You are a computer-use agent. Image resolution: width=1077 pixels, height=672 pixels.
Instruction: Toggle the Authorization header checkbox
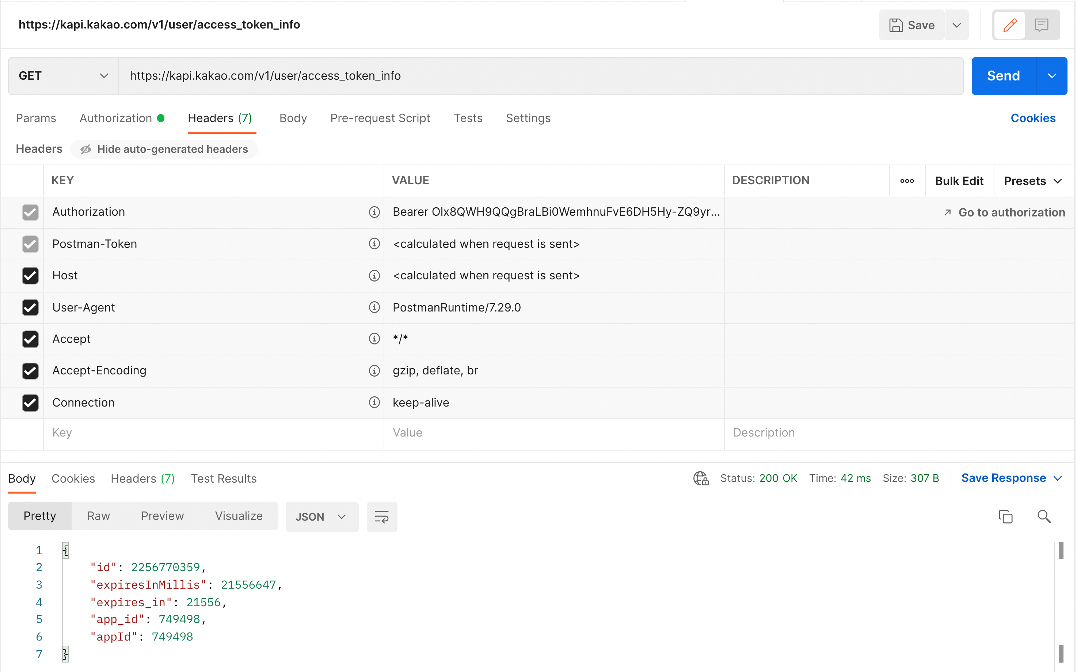click(30, 212)
